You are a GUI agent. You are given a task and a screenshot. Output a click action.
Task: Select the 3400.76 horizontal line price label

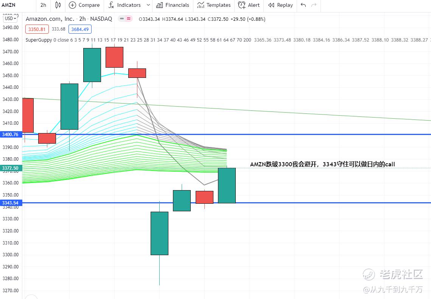pyautogui.click(x=10, y=135)
